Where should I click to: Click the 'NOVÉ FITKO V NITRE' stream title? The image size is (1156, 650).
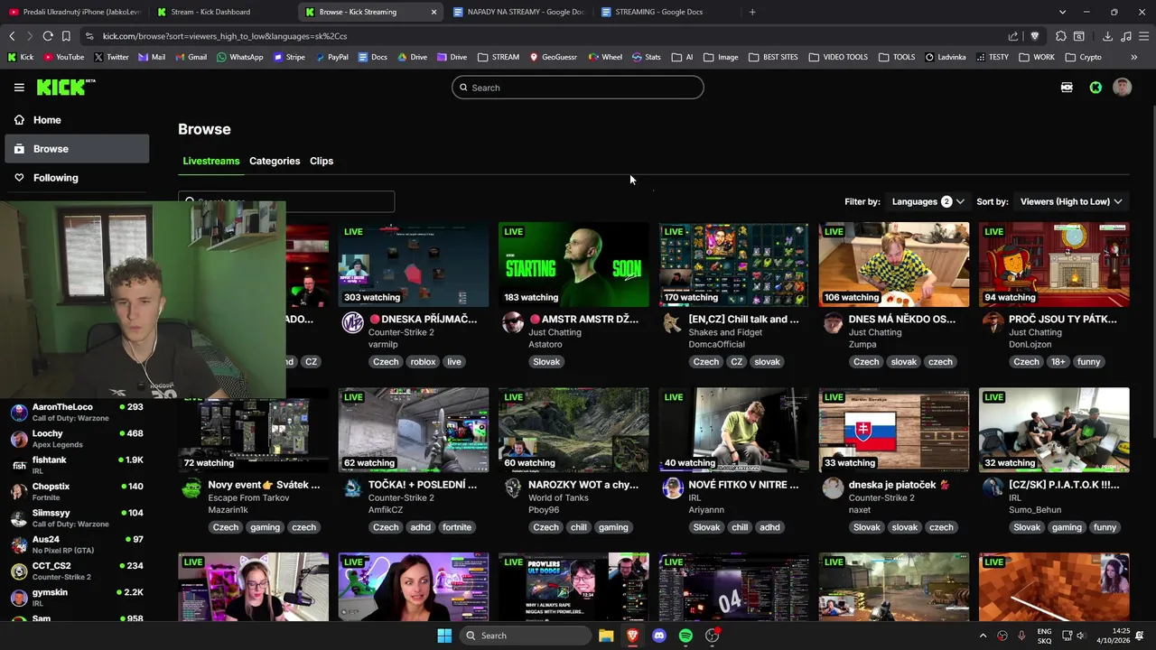click(743, 485)
